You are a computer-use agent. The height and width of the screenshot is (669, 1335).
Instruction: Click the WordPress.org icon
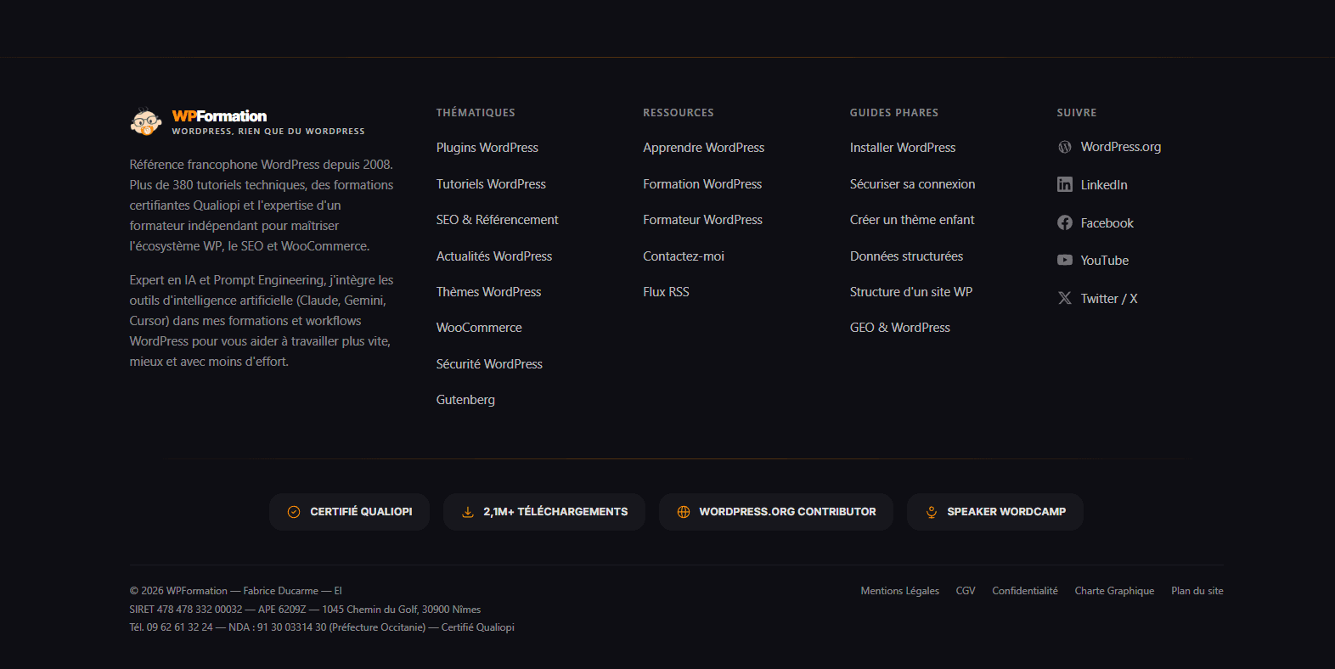[x=1064, y=147]
